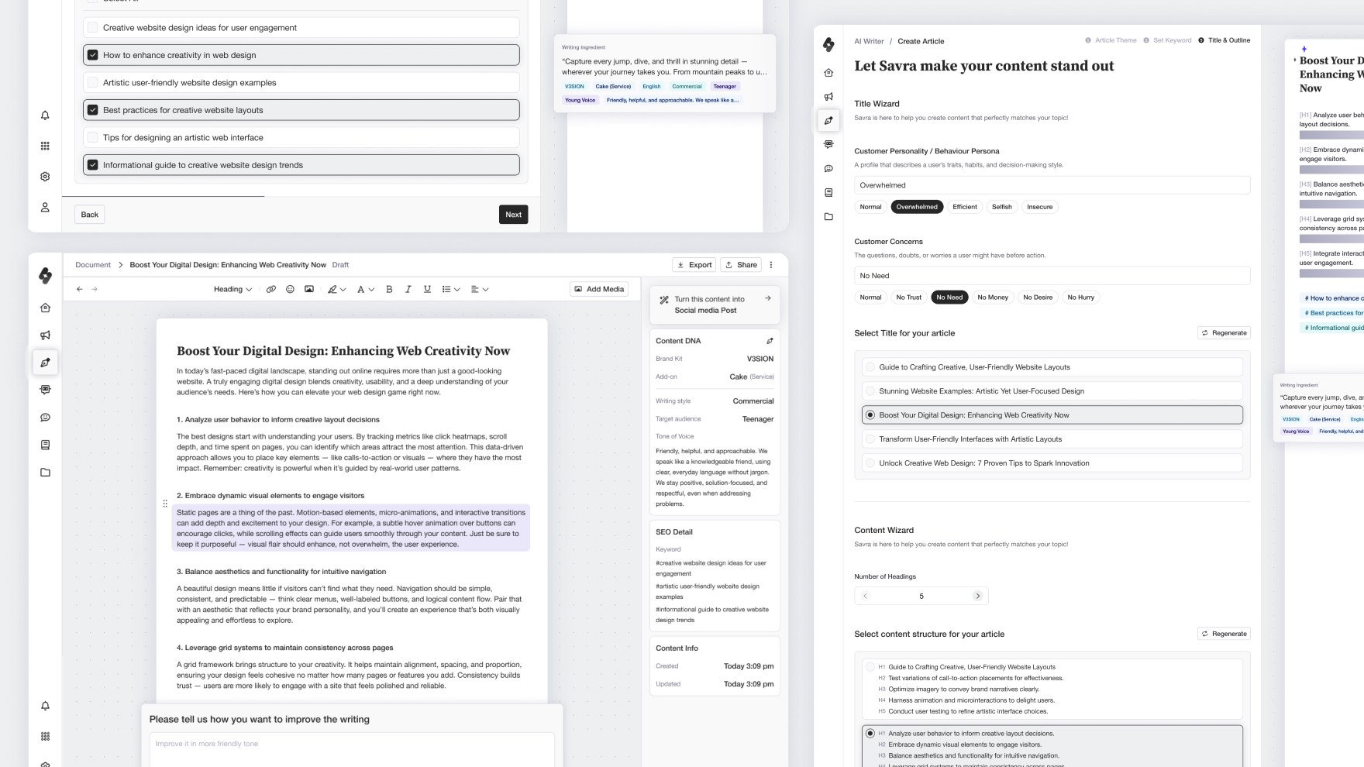
Task: Toggle italic formatting in the editor
Action: click(x=408, y=289)
